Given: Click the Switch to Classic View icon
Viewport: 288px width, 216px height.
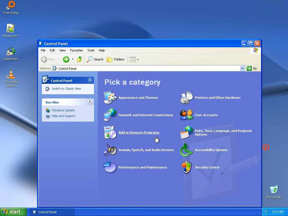Looking at the screenshot, I should 48,89.
